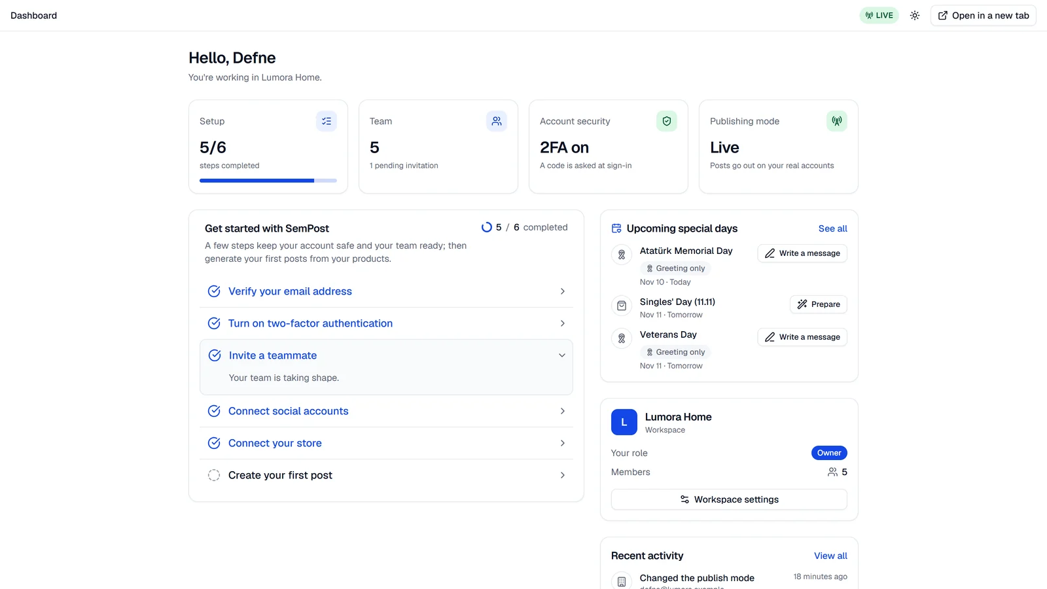Open Workspace settings
This screenshot has height=589, width=1047.
pyautogui.click(x=729, y=499)
